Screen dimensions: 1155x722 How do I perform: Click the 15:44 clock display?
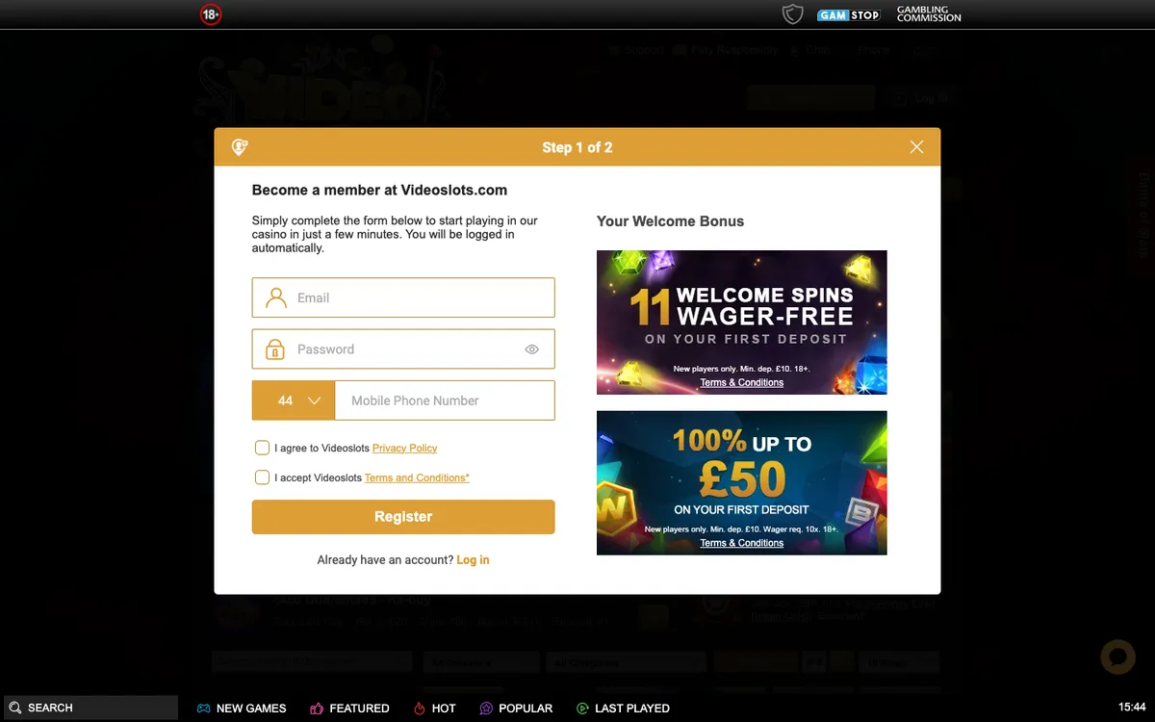pos(1133,708)
